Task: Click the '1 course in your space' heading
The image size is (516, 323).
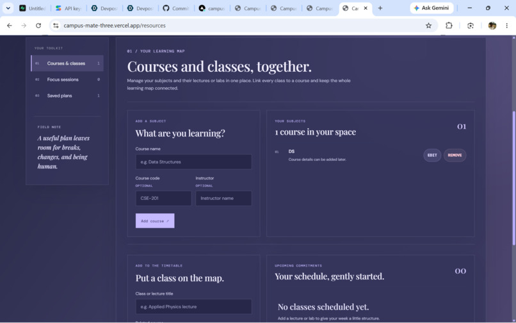Action: (315, 132)
